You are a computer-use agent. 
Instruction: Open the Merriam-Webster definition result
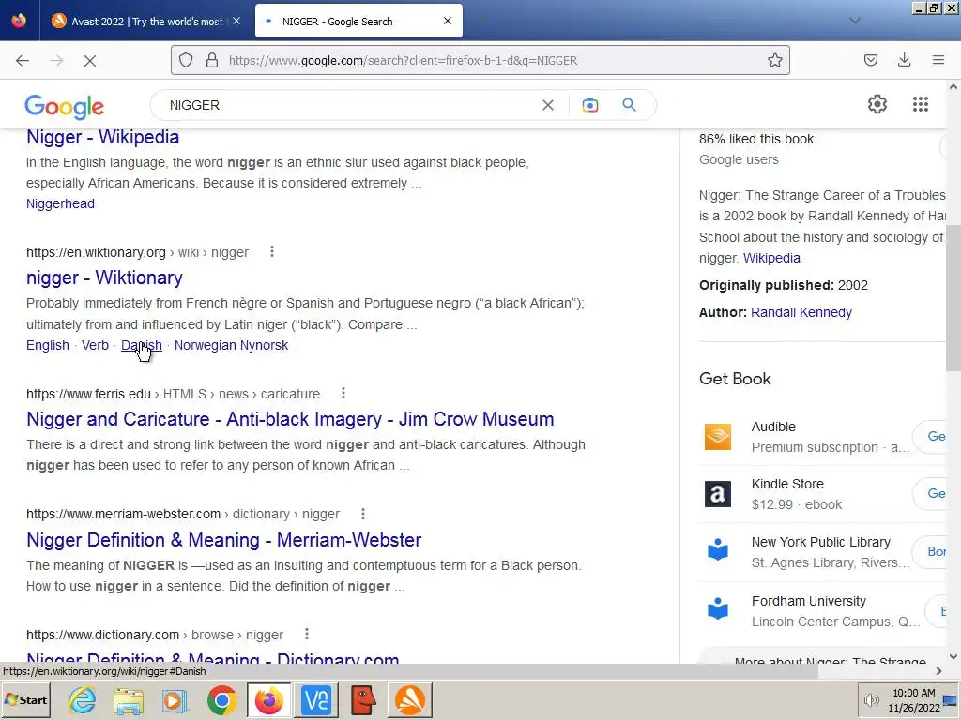point(223,540)
